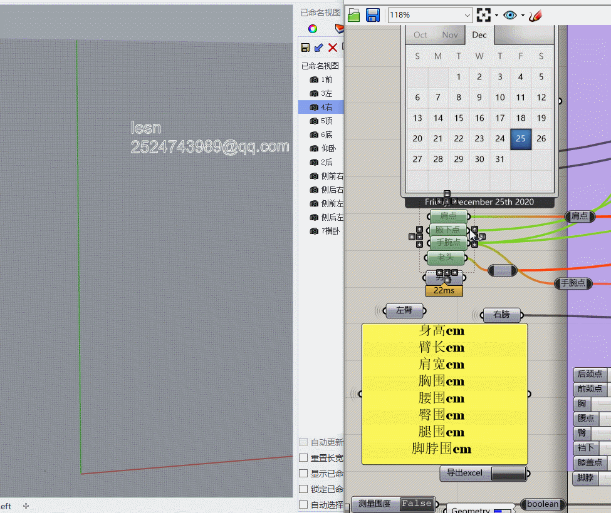Click the align down arrow left of 手腕点
The width and height of the screenshot is (611, 513).
click(x=419, y=244)
